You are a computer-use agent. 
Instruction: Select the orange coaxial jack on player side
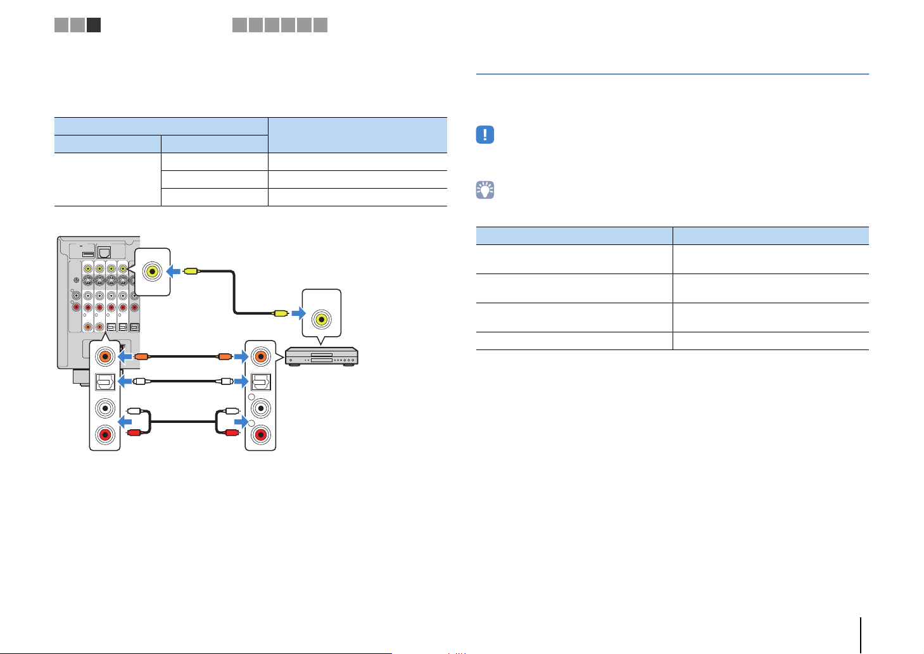coord(260,356)
